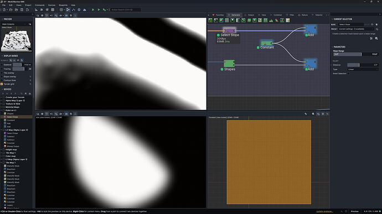Collapse the Parameters section
The image size is (382, 214).
(332, 47)
